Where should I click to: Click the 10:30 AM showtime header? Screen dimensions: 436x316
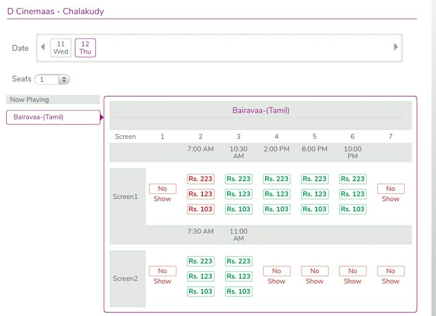pyautogui.click(x=239, y=153)
